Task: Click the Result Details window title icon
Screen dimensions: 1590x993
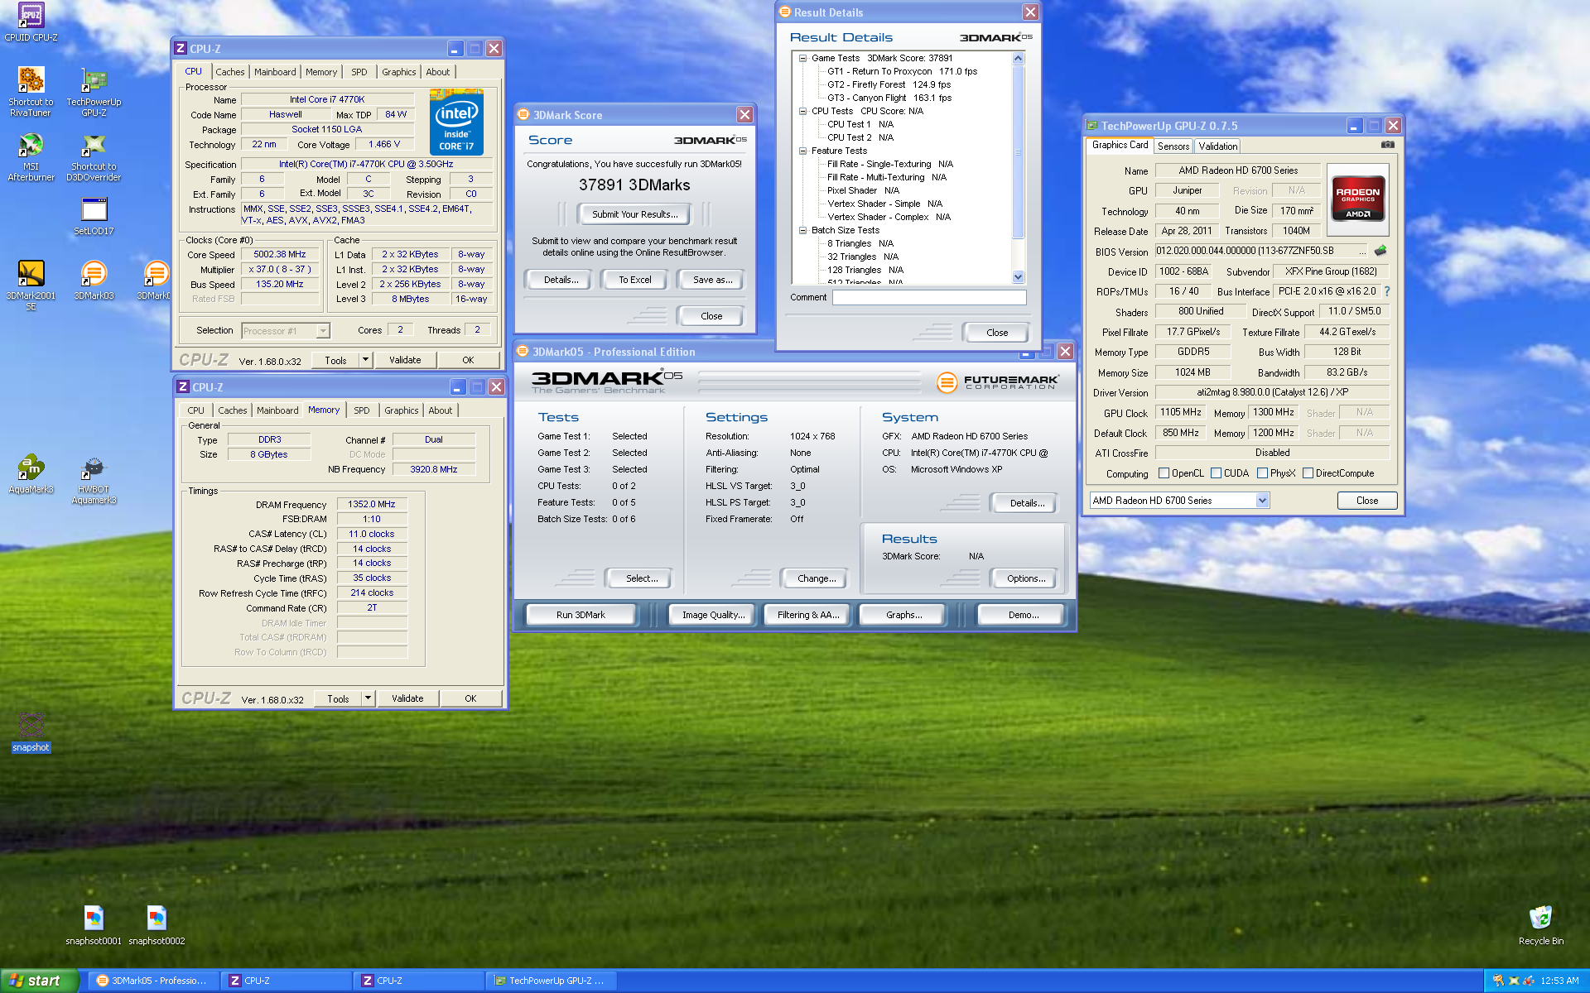Action: (784, 12)
